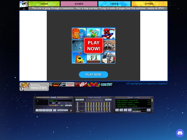Click the bus game thumbnail
Viewport: 187px width, 140px height.
click(x=108, y=58)
